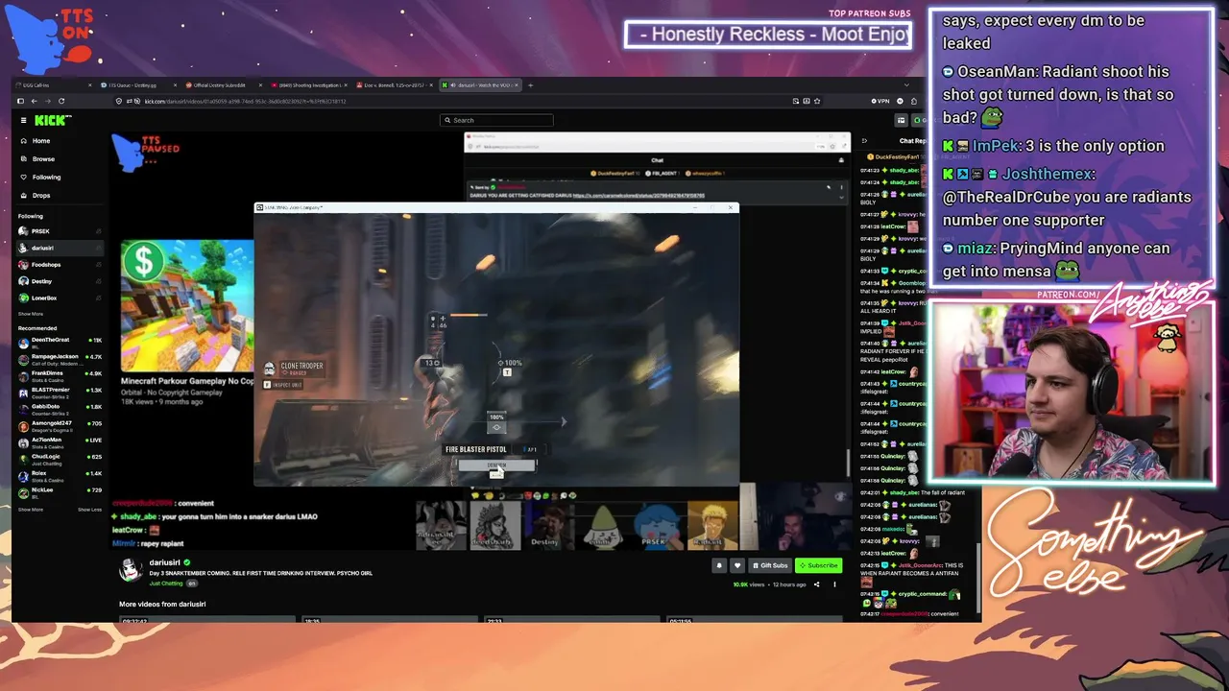Click the Just Chatting category link
Screen dimensions: 1229x691
[166, 584]
